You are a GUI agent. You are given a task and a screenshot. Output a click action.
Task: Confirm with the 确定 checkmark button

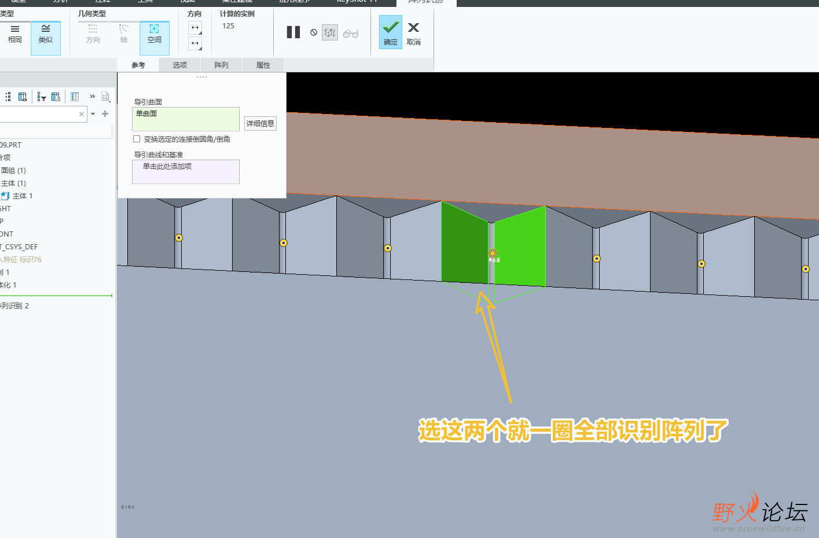(x=391, y=32)
